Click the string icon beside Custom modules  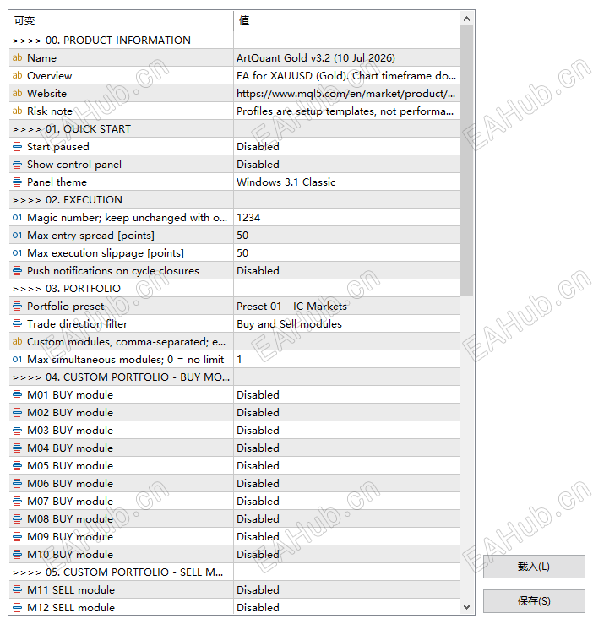click(x=17, y=341)
